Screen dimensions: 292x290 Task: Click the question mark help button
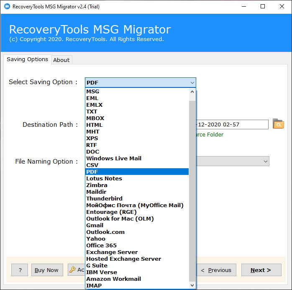pyautogui.click(x=20, y=270)
